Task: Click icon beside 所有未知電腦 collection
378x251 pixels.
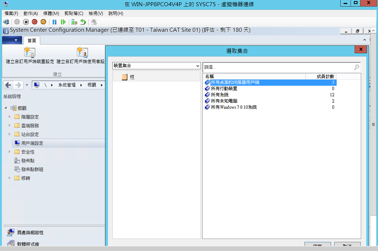Action: coord(207,101)
